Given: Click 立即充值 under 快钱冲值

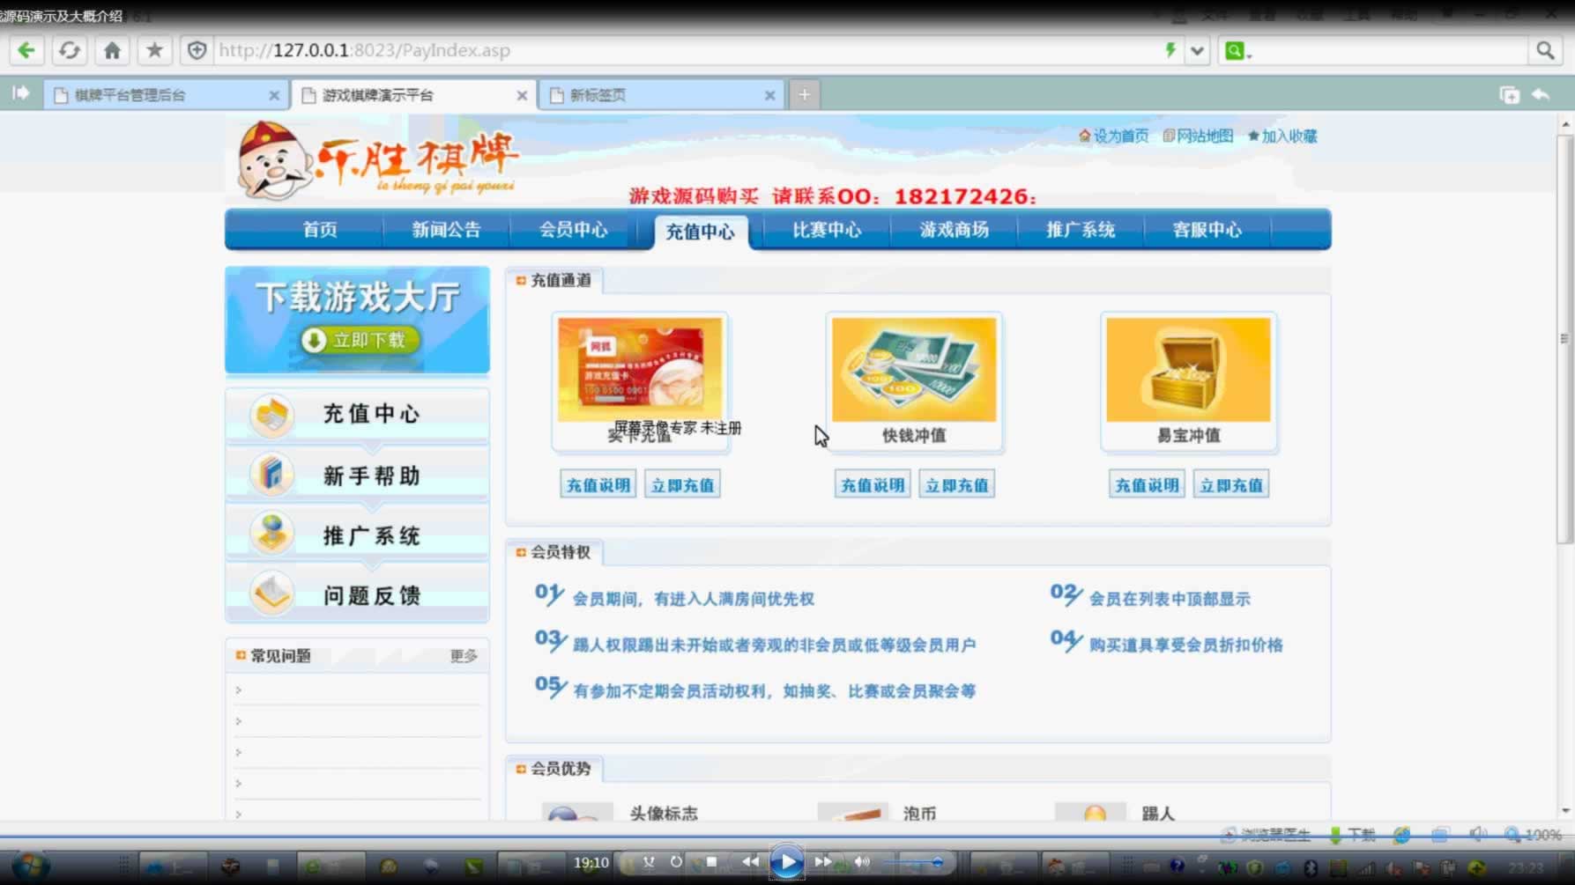Looking at the screenshot, I should [x=956, y=485].
